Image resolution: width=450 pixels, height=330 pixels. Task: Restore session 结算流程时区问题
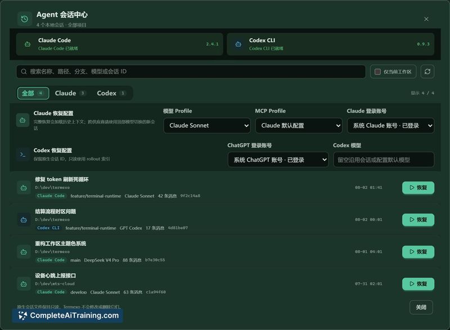click(x=418, y=220)
